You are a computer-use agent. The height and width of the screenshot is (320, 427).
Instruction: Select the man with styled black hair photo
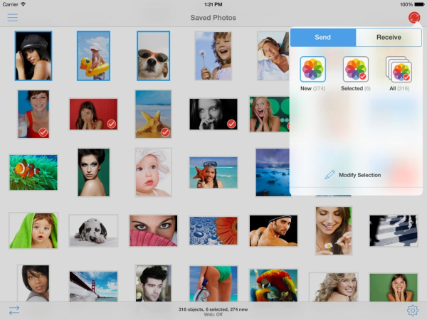153,283
